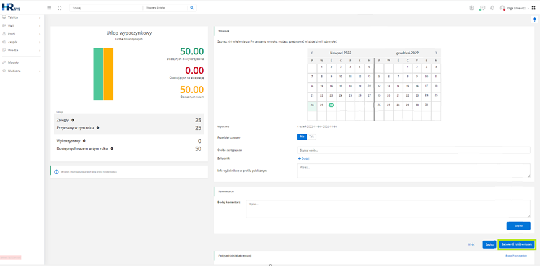This screenshot has height=266, width=540.
Task: Expand the Tablica submenu chevron
Action: pos(40,17)
